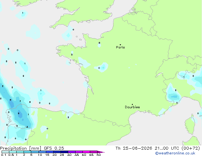This screenshot has width=202, height=156.
Task: Pick the navy legend swatch between 25 and 30
Action: [64, 152]
